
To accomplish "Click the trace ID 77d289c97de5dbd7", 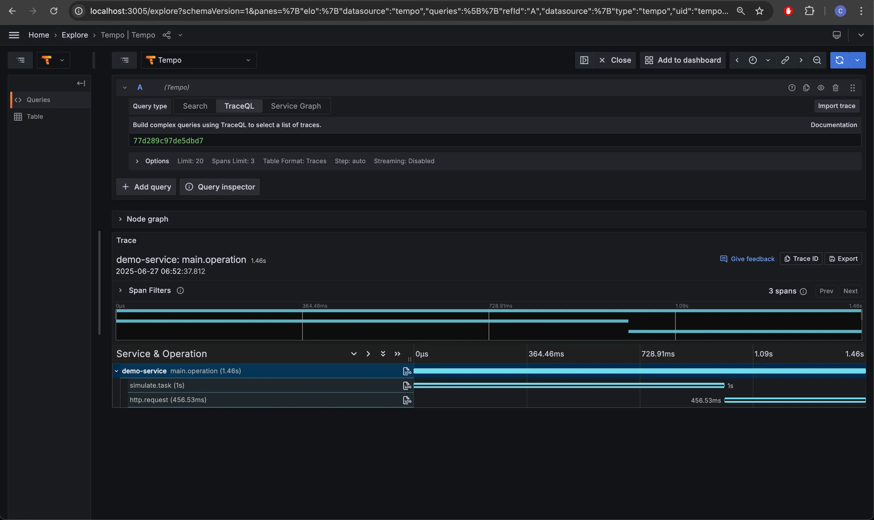I will [168, 140].
